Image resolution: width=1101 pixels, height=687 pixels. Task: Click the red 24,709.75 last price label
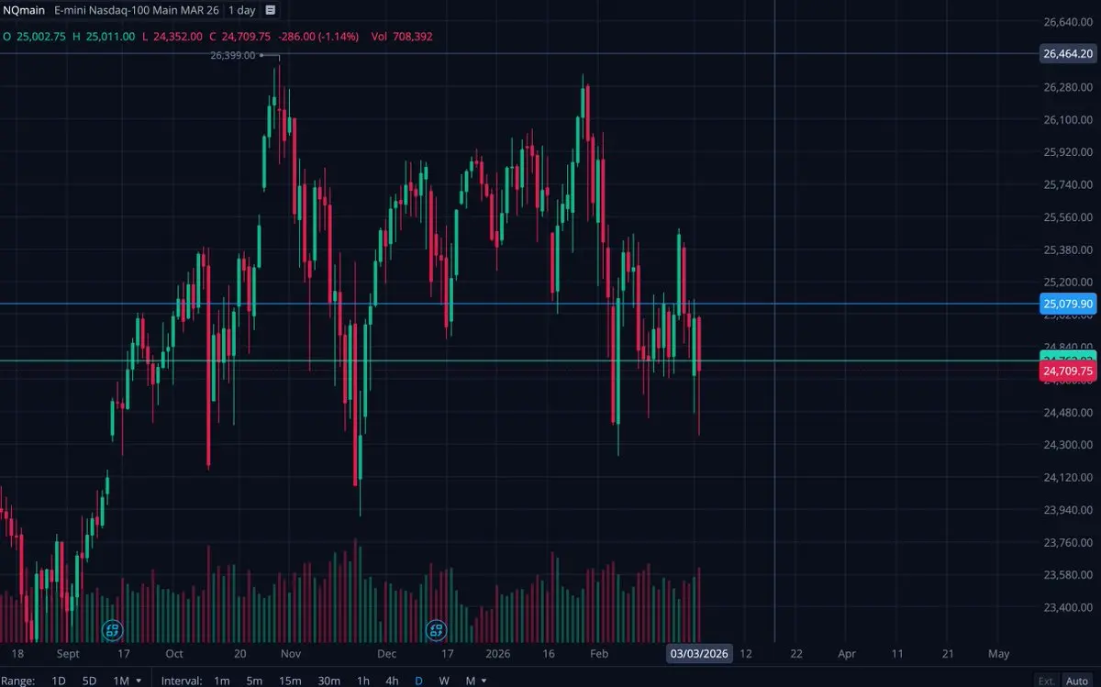(1068, 371)
